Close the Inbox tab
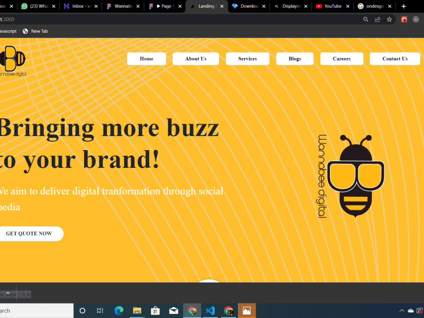 pyautogui.click(x=96, y=6)
